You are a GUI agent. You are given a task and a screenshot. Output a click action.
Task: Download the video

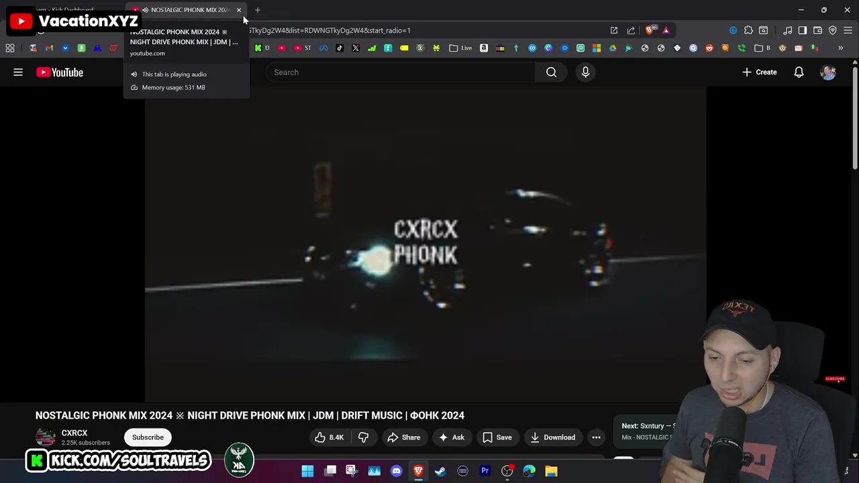click(553, 437)
